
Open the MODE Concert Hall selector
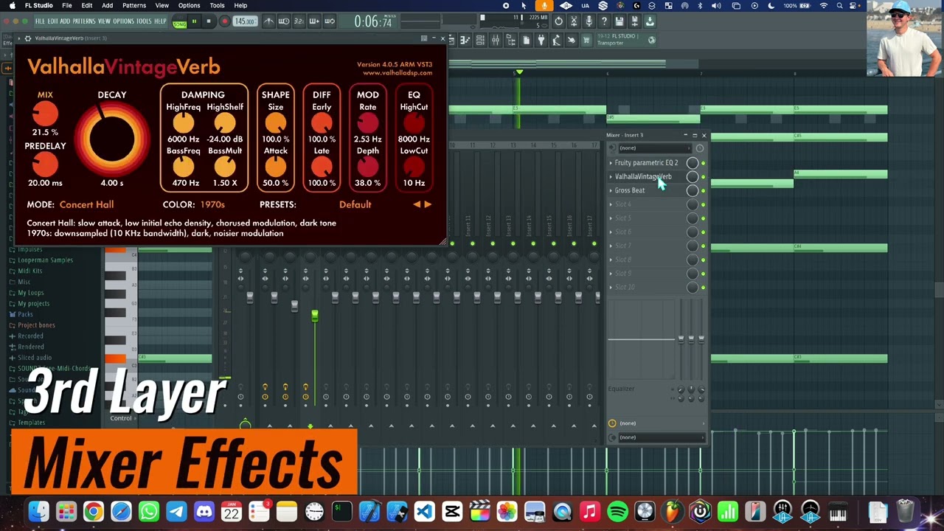(86, 204)
